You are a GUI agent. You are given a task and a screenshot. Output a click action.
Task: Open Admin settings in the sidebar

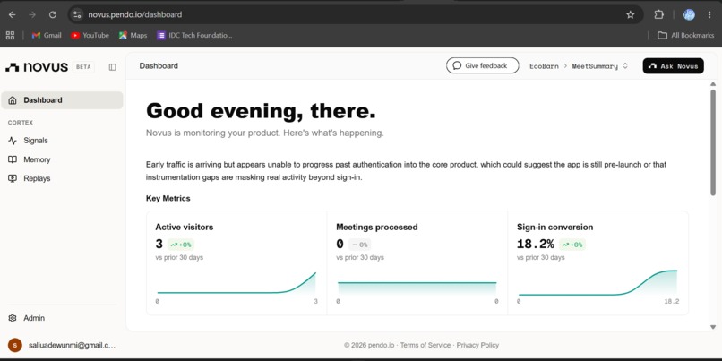pos(62,318)
